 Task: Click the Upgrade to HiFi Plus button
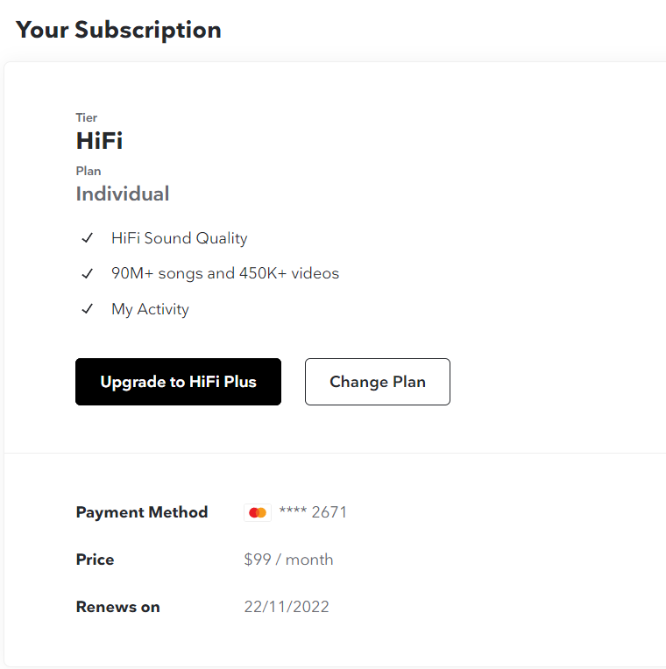(178, 382)
